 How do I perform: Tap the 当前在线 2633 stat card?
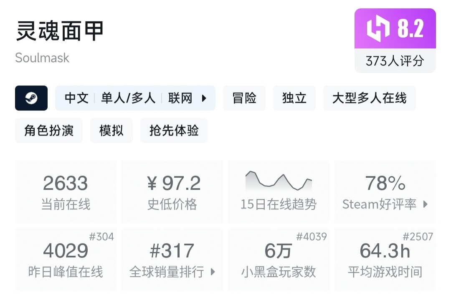(66, 192)
